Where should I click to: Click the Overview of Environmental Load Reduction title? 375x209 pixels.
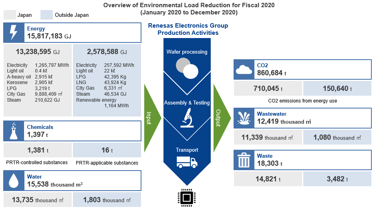(189, 5)
